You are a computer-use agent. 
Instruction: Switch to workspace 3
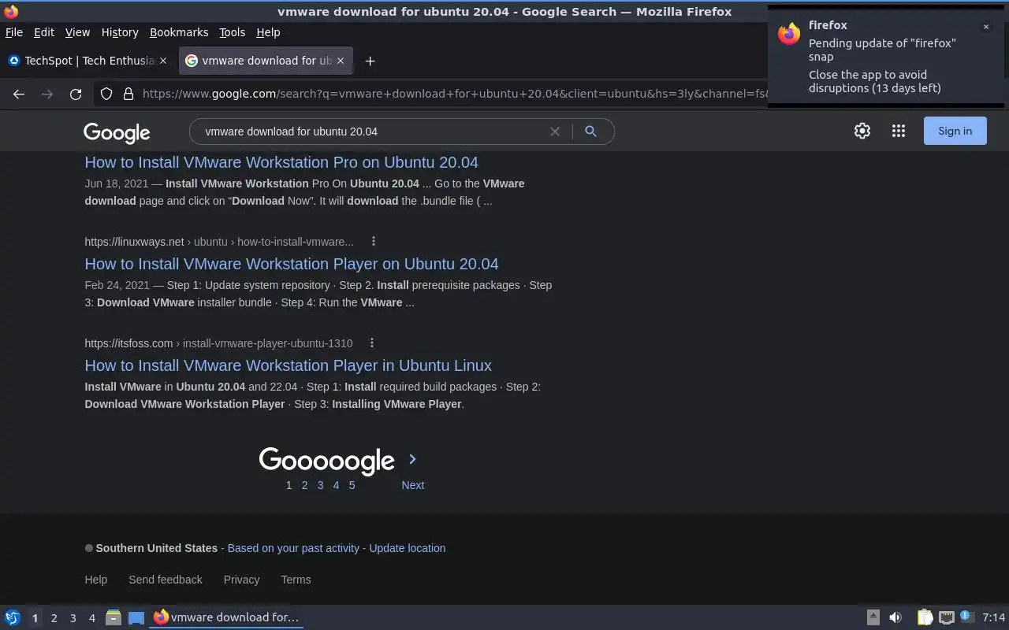[x=73, y=618]
